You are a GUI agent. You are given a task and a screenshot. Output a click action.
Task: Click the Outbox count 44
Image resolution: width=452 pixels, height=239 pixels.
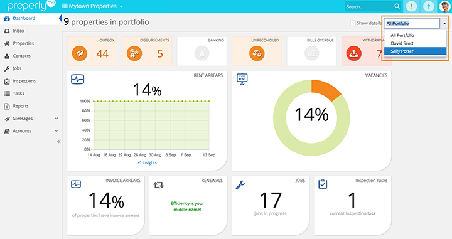[x=102, y=53]
